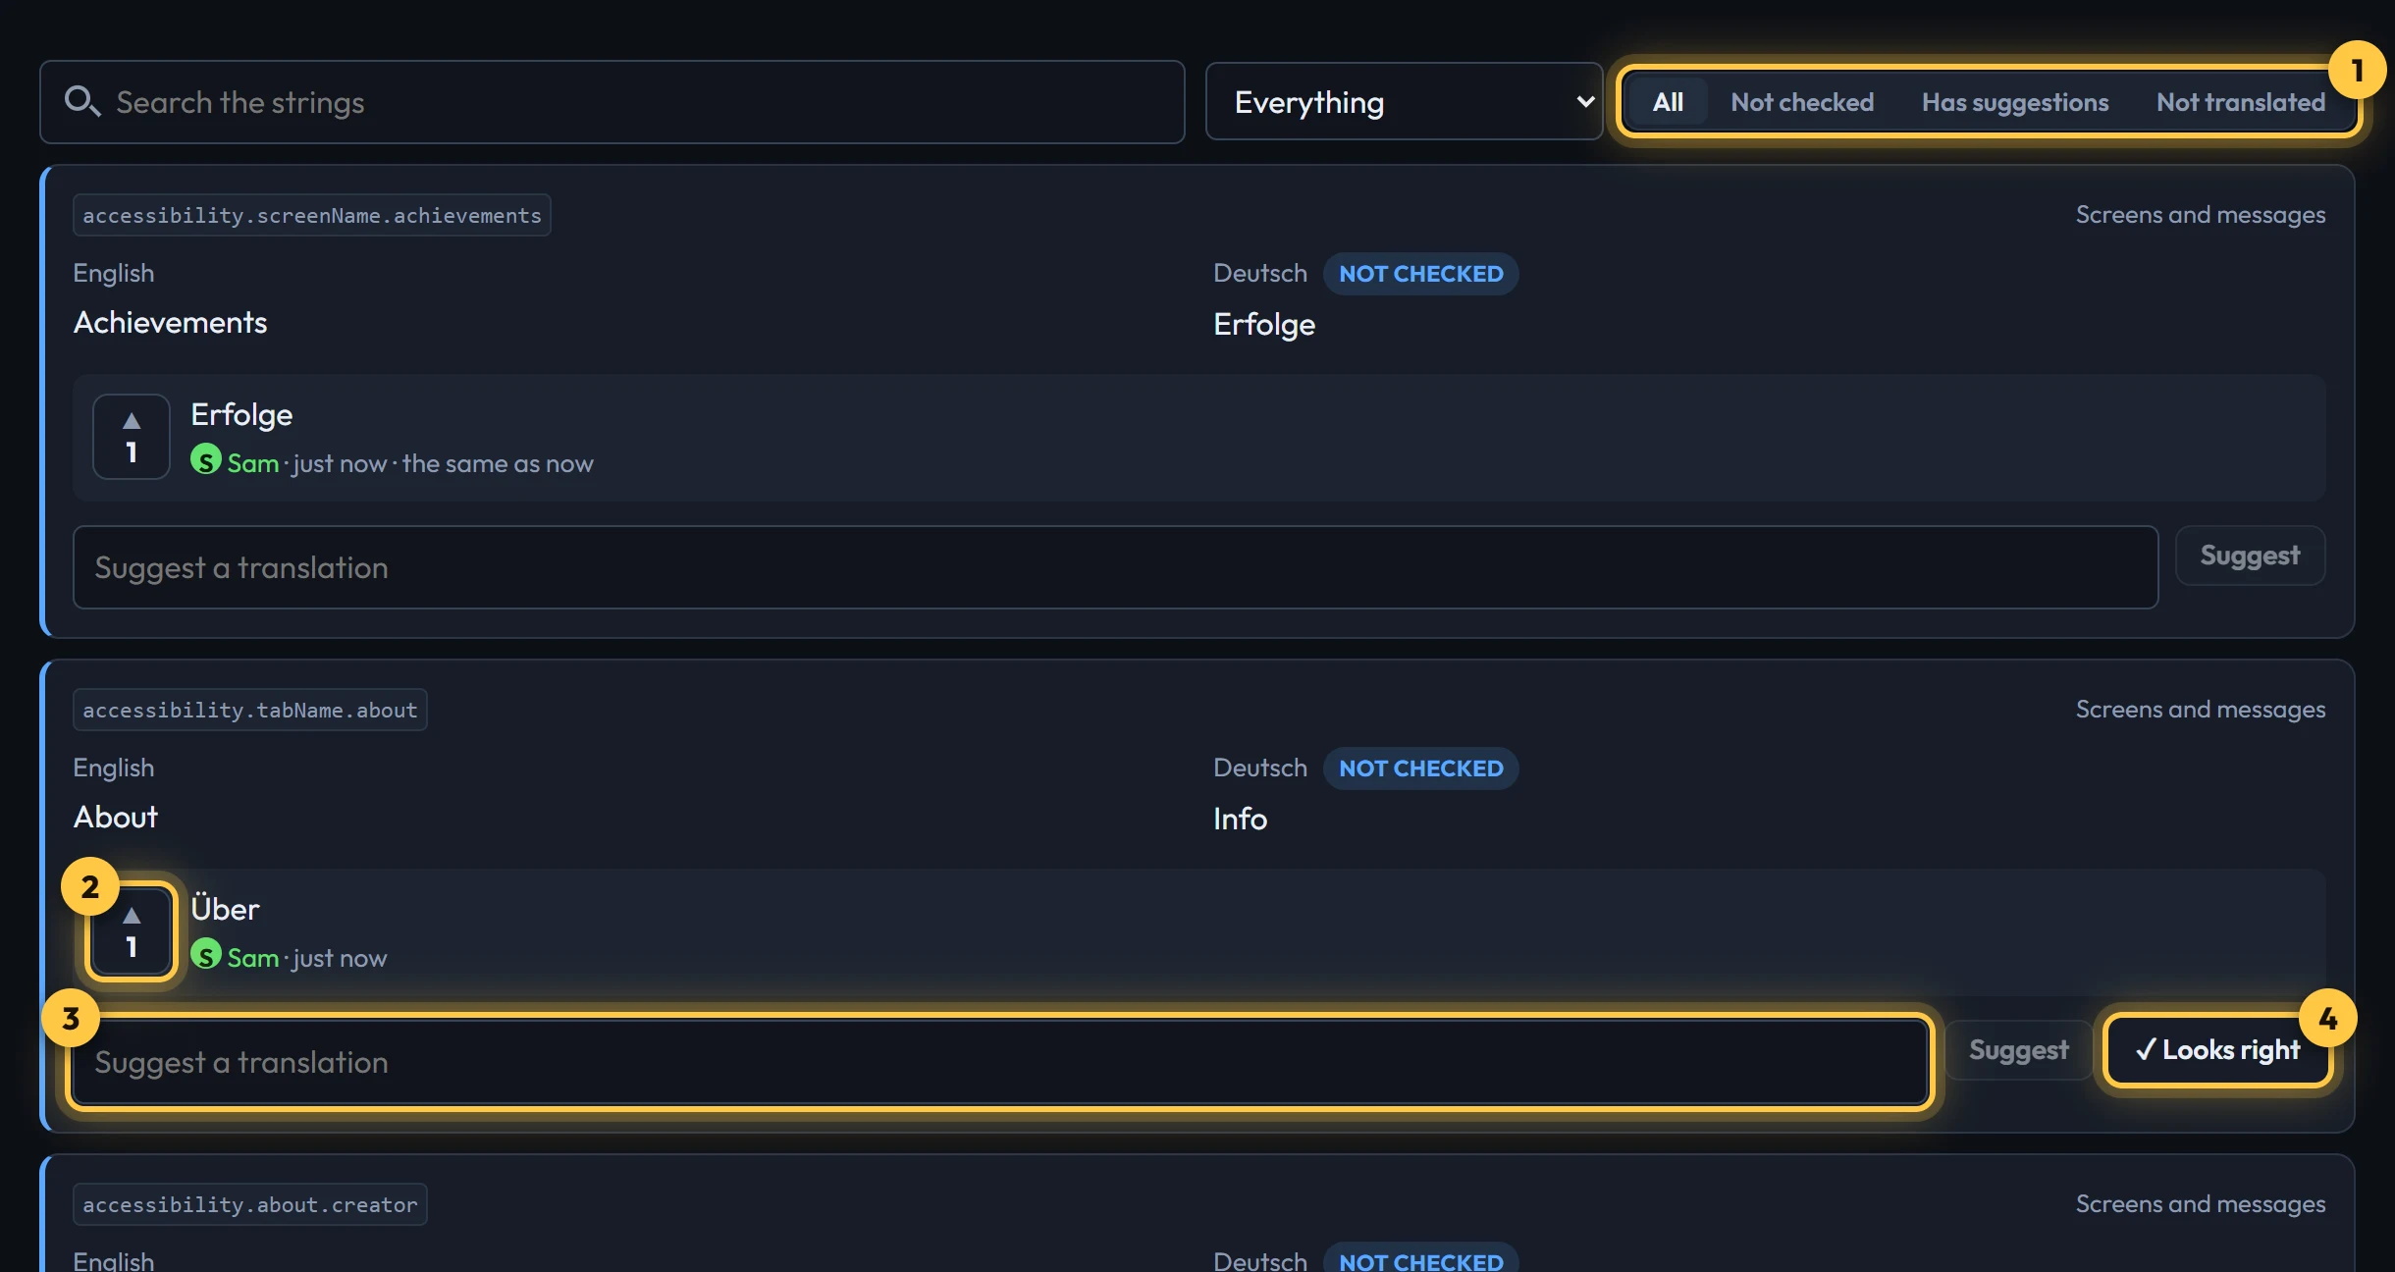
Task: Filter by Not translated strings
Action: point(2240,102)
